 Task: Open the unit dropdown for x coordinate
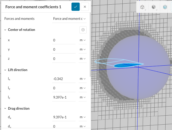pyautogui.click(x=83, y=40)
